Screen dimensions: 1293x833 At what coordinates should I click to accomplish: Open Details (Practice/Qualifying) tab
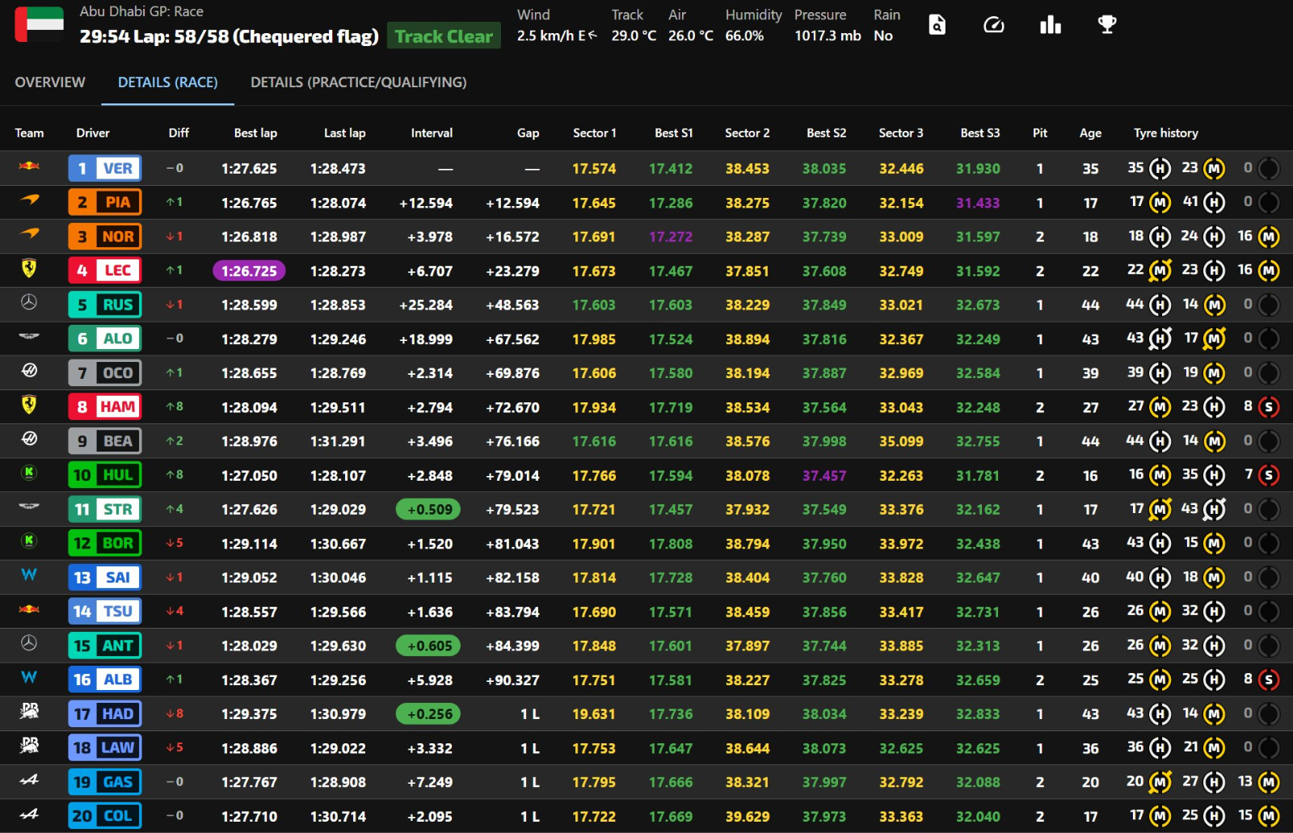click(x=358, y=82)
